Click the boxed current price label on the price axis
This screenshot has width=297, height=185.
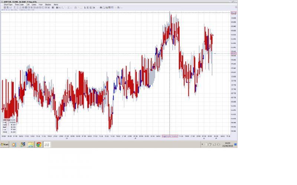[x=234, y=53]
